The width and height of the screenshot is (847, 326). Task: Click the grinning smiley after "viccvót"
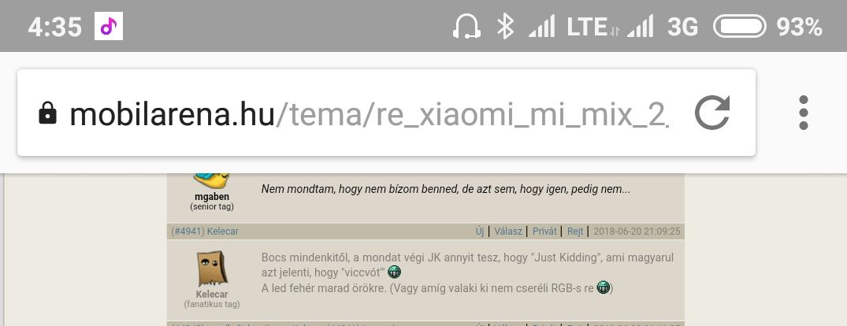[x=394, y=272]
